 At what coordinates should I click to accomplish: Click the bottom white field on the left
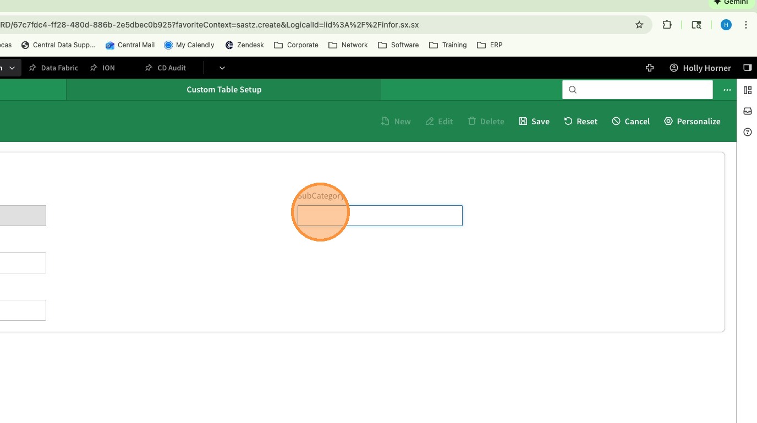pos(23,310)
